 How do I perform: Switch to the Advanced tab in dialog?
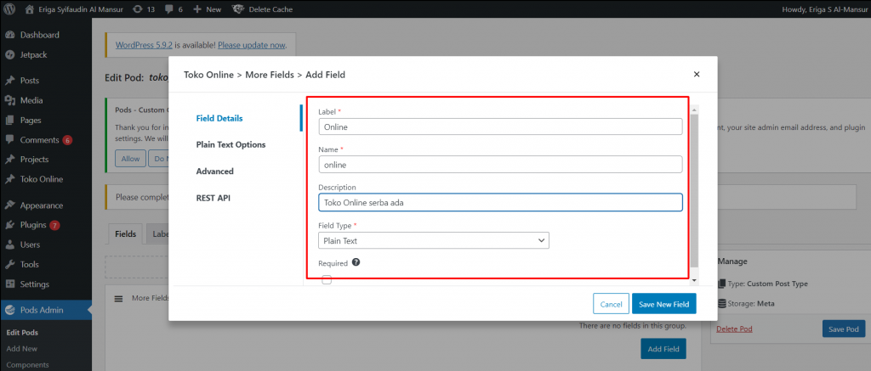click(x=214, y=171)
